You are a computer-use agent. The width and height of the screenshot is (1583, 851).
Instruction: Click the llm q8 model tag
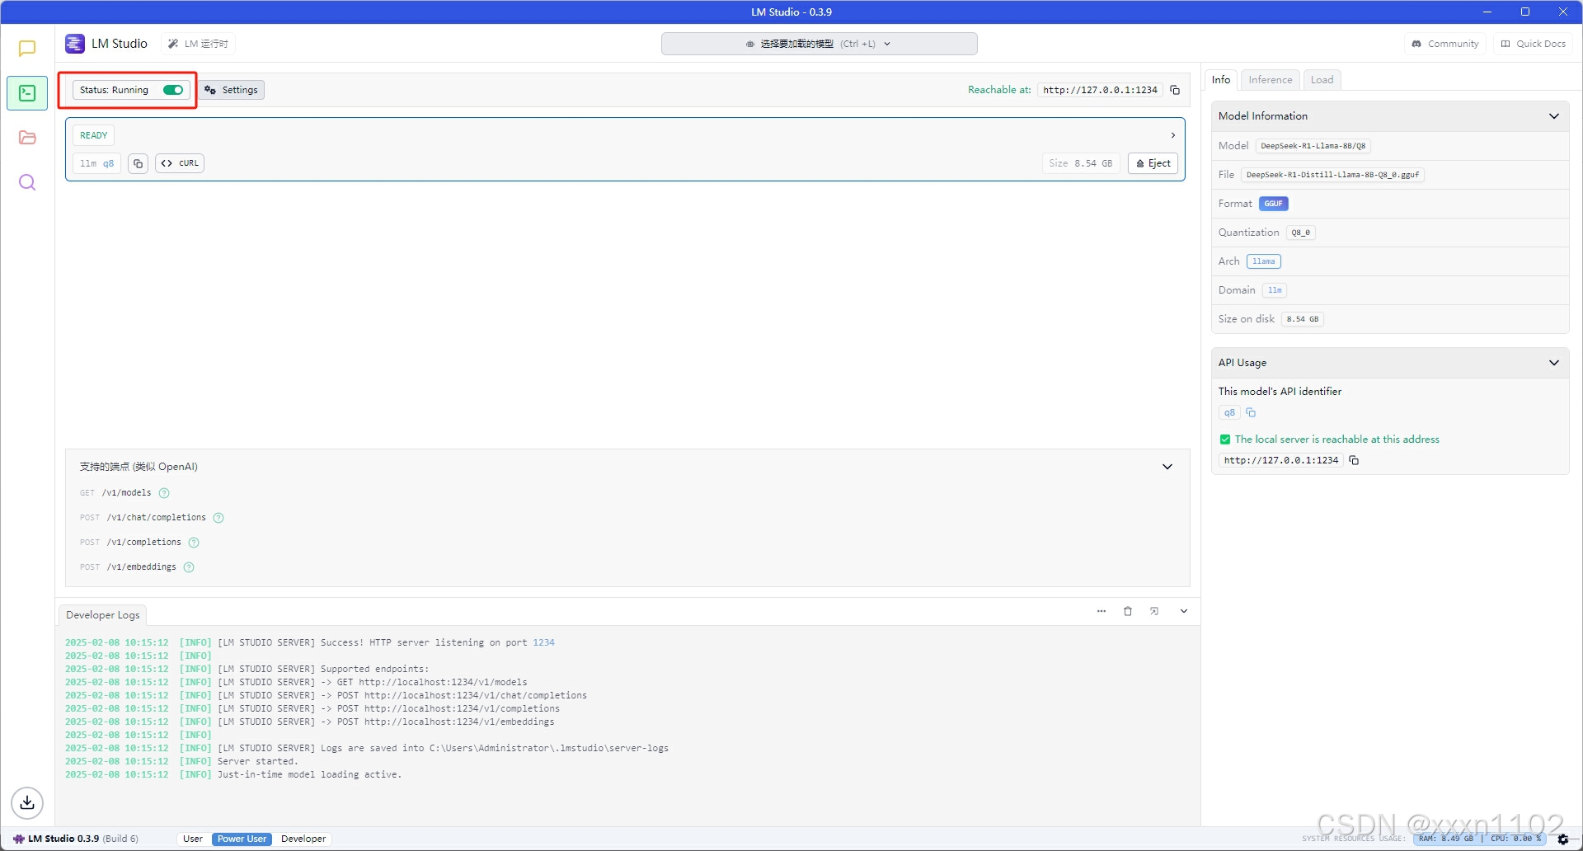tap(97, 163)
